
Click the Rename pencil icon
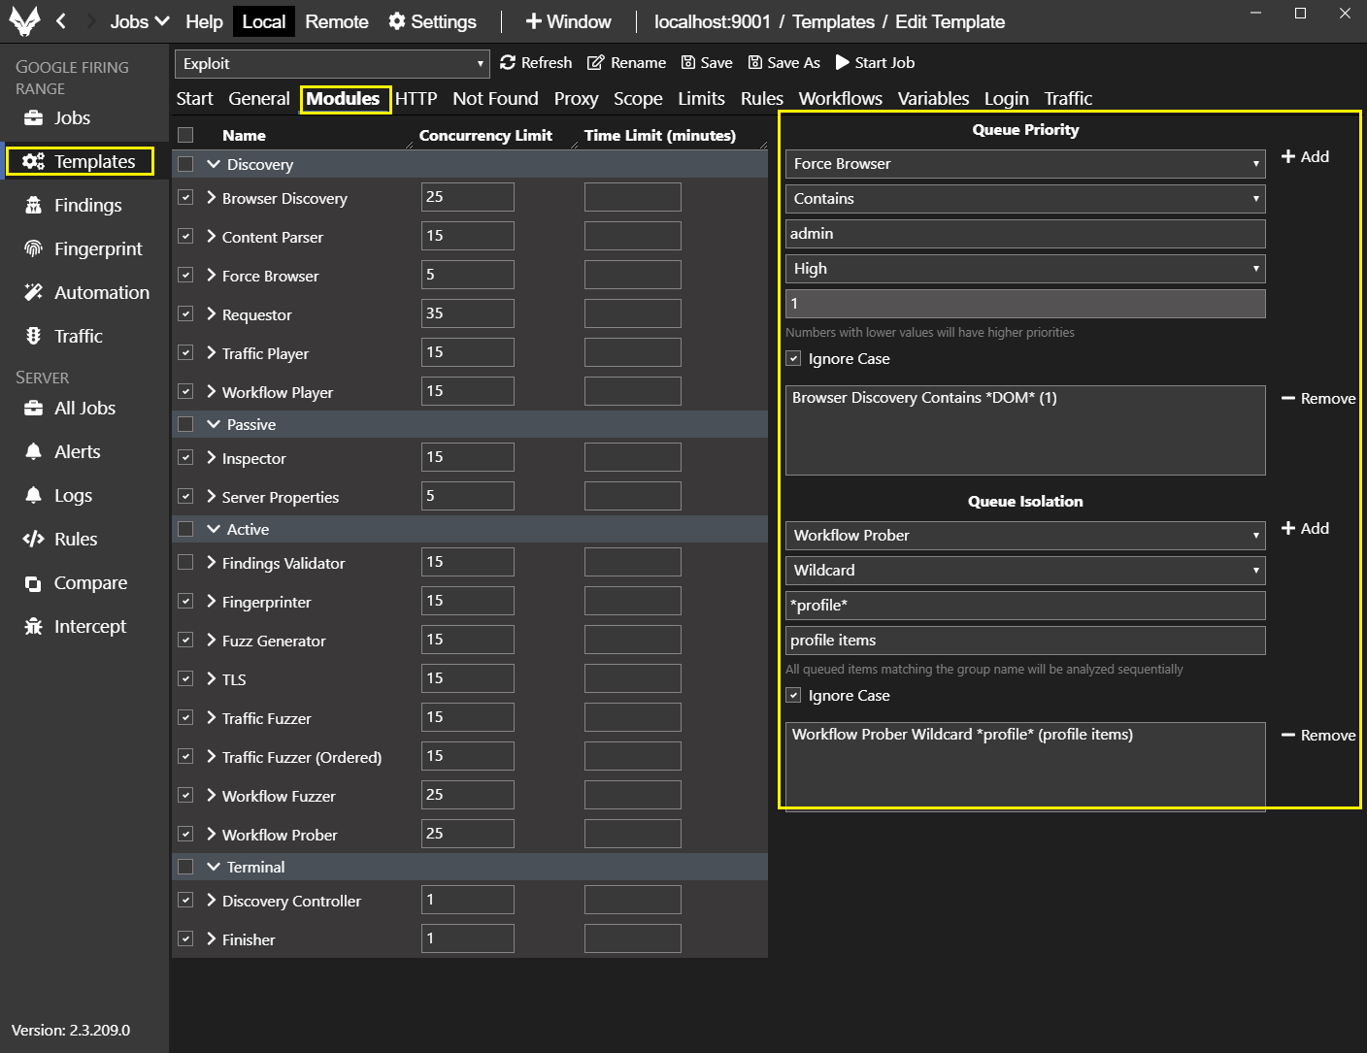[x=595, y=63]
